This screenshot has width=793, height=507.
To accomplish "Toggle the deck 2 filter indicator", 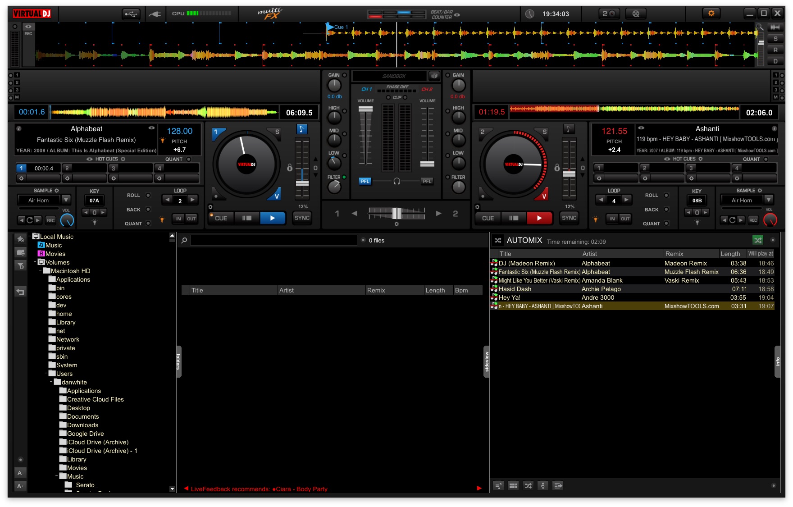I will 447,177.
